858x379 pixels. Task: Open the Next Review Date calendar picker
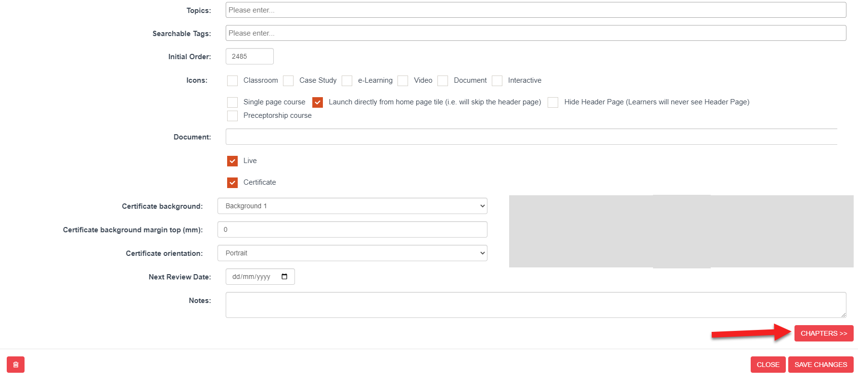[x=284, y=277]
